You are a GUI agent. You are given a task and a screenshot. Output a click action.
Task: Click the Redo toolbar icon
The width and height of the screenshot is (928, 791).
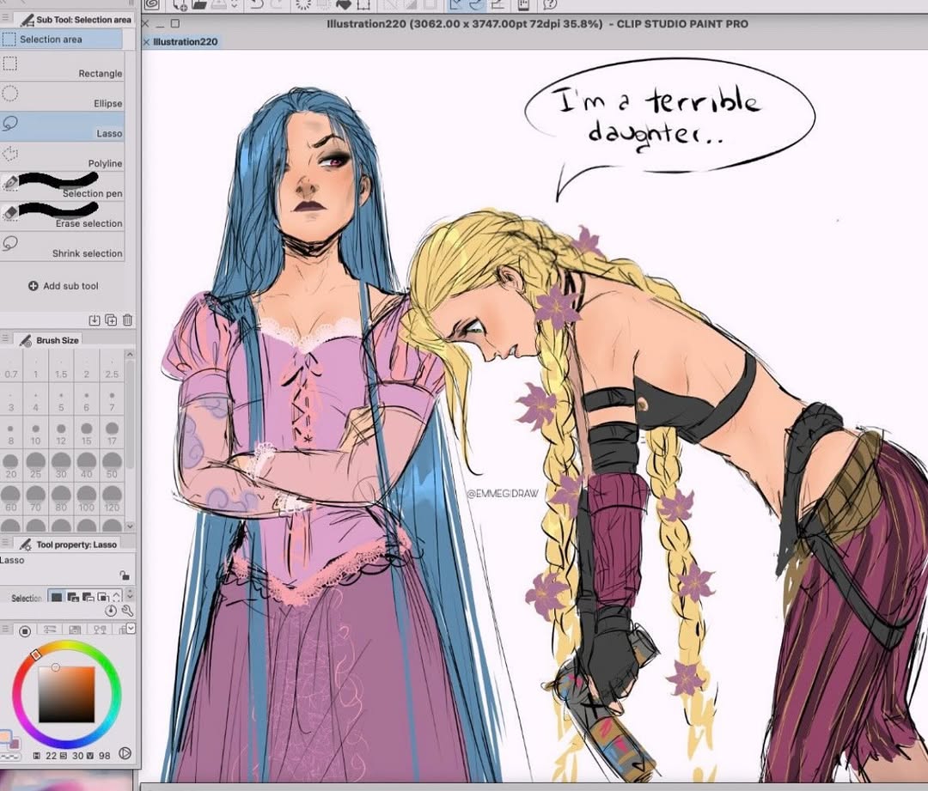276,5
